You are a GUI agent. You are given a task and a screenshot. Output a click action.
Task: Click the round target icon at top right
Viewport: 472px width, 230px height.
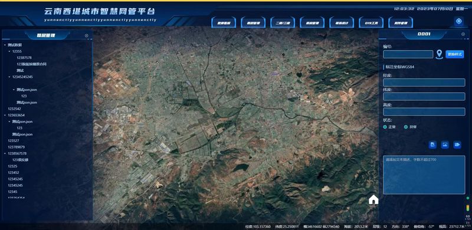[x=459, y=21]
